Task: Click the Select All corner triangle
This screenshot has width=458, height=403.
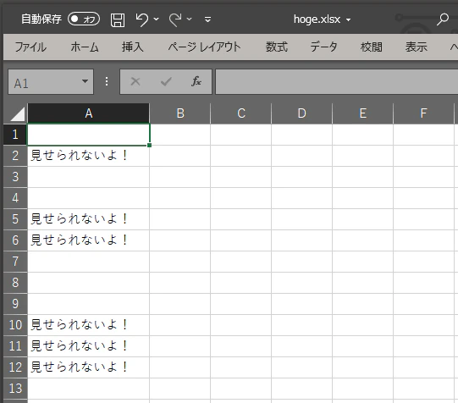Action: click(x=18, y=113)
